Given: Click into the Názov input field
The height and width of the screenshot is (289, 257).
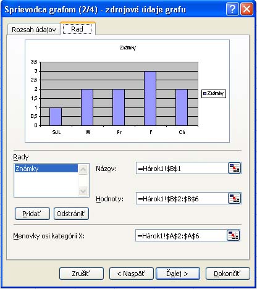Looking at the screenshot, I should (182, 169).
